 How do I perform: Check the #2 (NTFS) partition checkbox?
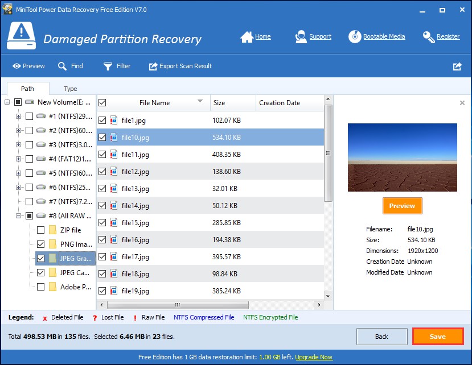pyautogui.click(x=29, y=131)
